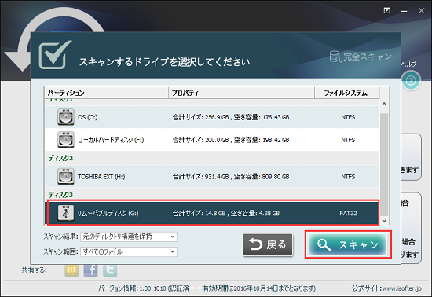
Task: Click the ファイルシステム column header
Action: (347, 93)
